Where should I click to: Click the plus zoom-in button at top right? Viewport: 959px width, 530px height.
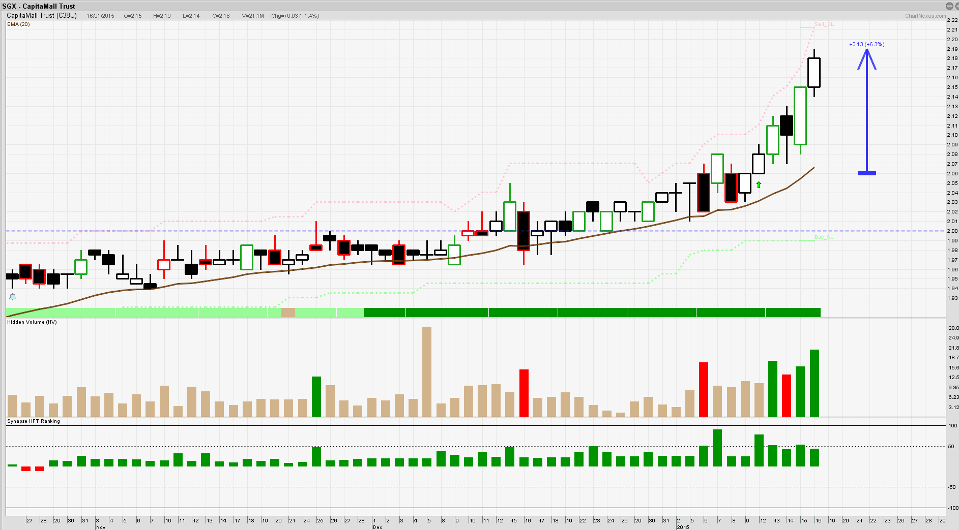point(956,6)
